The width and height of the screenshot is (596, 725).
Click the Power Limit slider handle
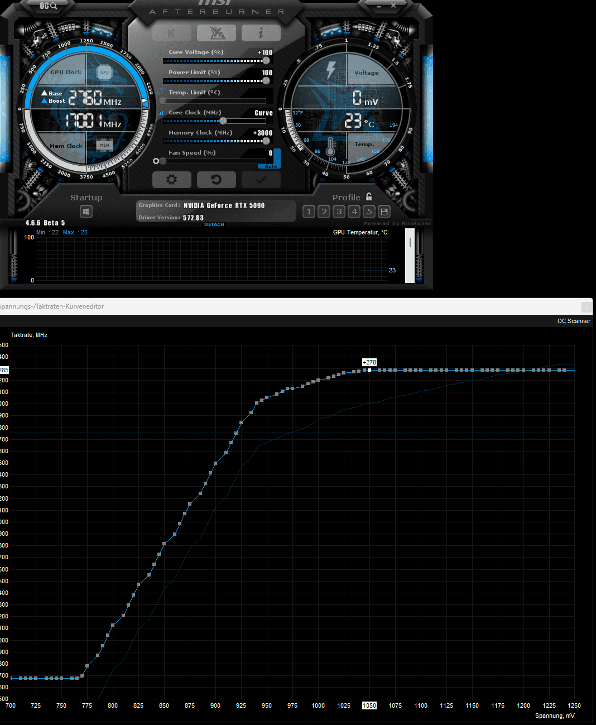266,80
